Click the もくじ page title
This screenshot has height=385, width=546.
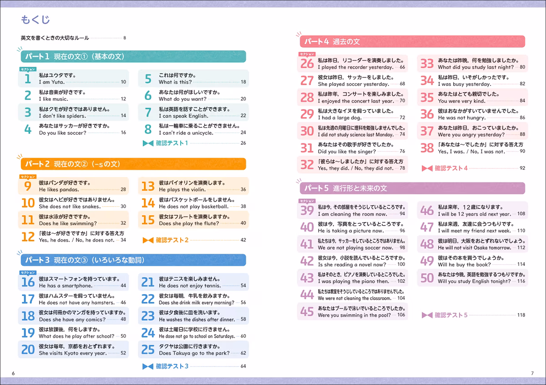(35, 20)
